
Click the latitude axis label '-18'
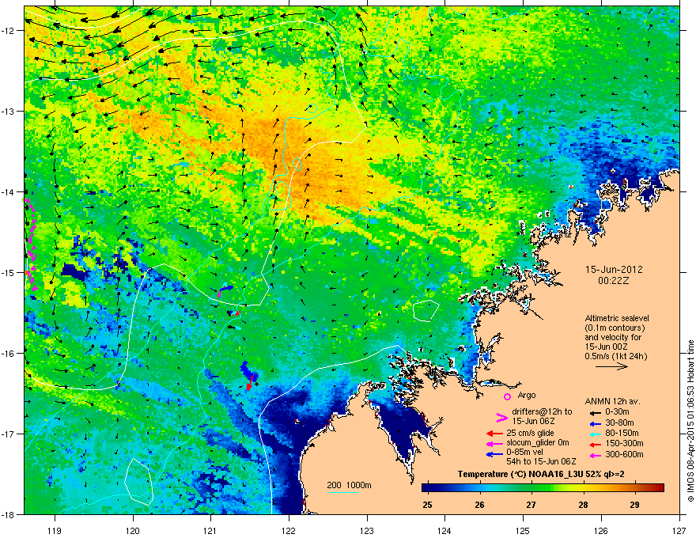click(9, 514)
